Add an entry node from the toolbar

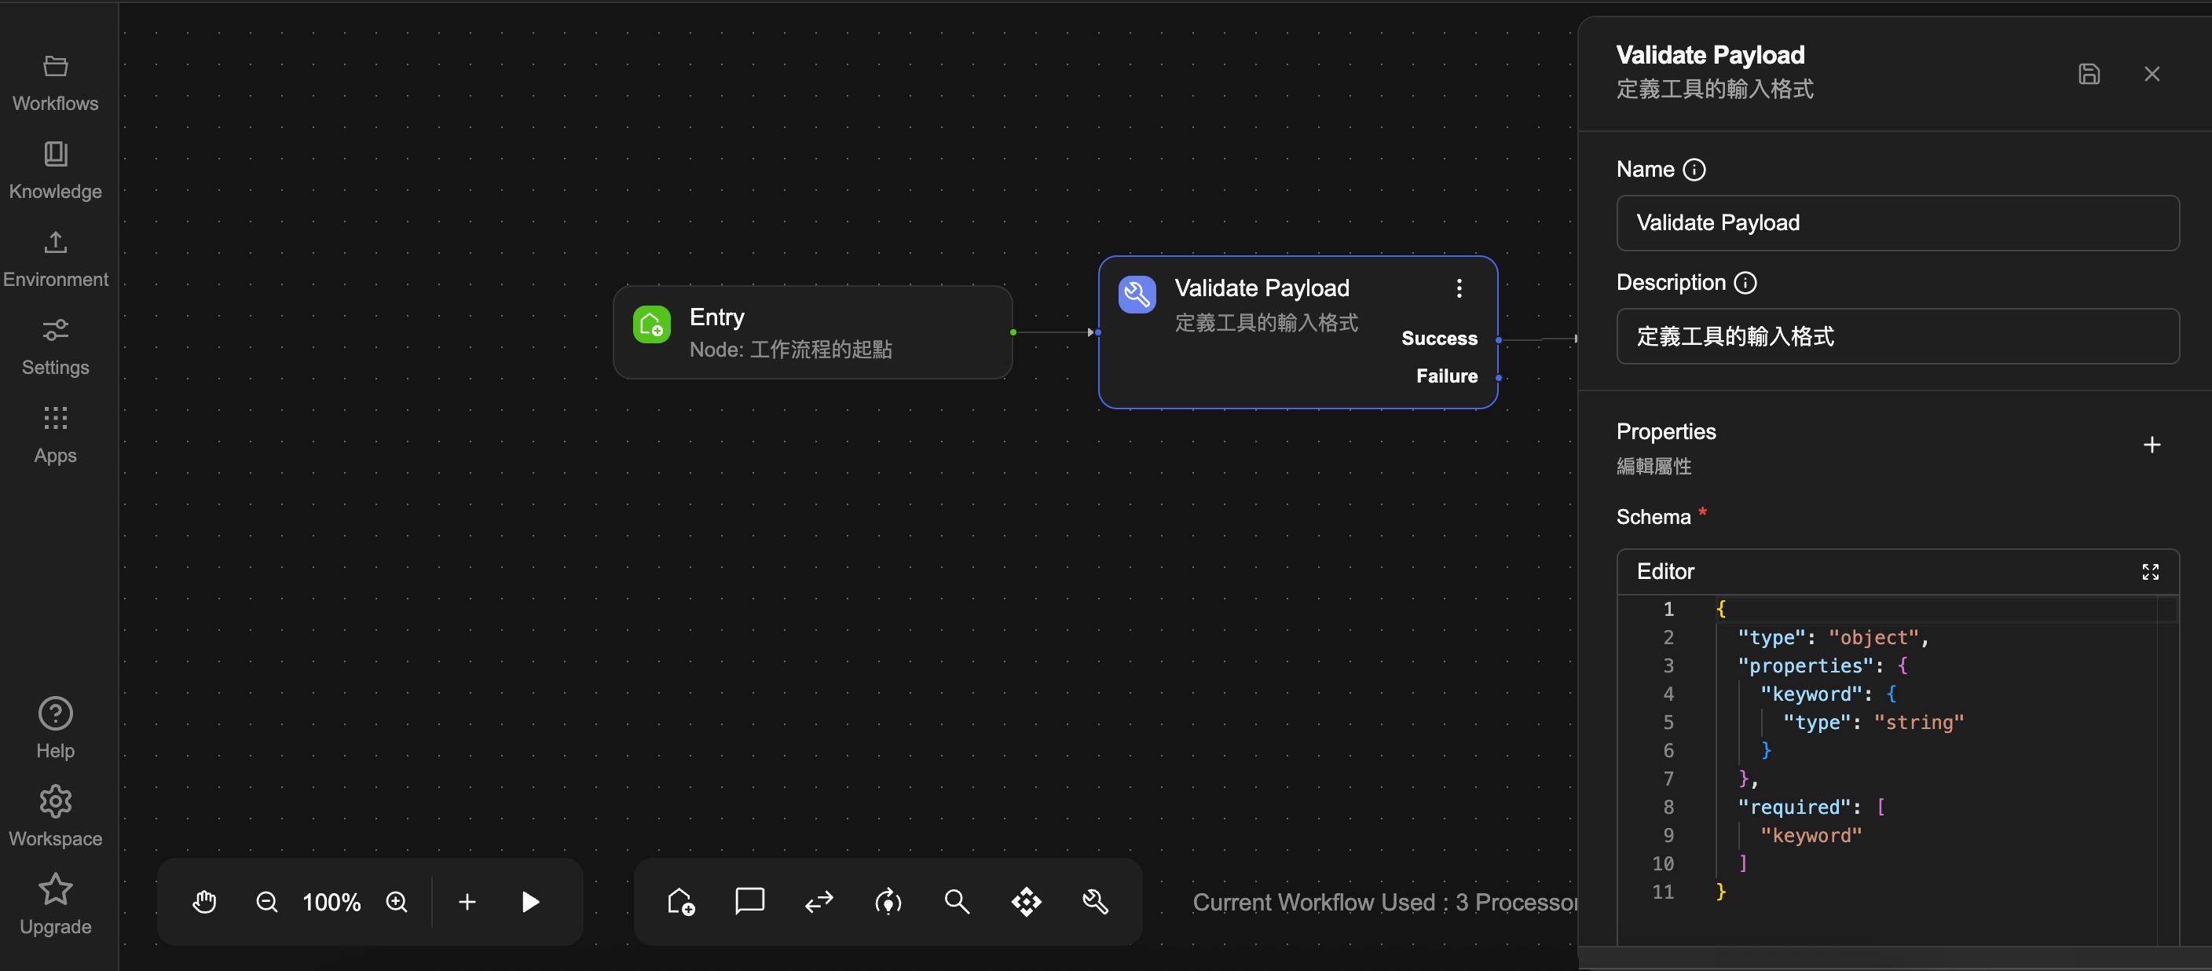point(681,901)
